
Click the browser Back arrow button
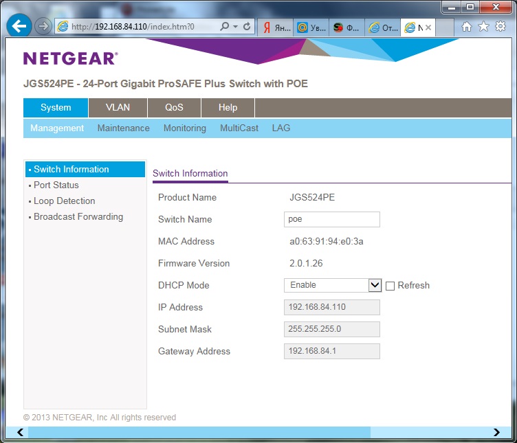coord(19,25)
